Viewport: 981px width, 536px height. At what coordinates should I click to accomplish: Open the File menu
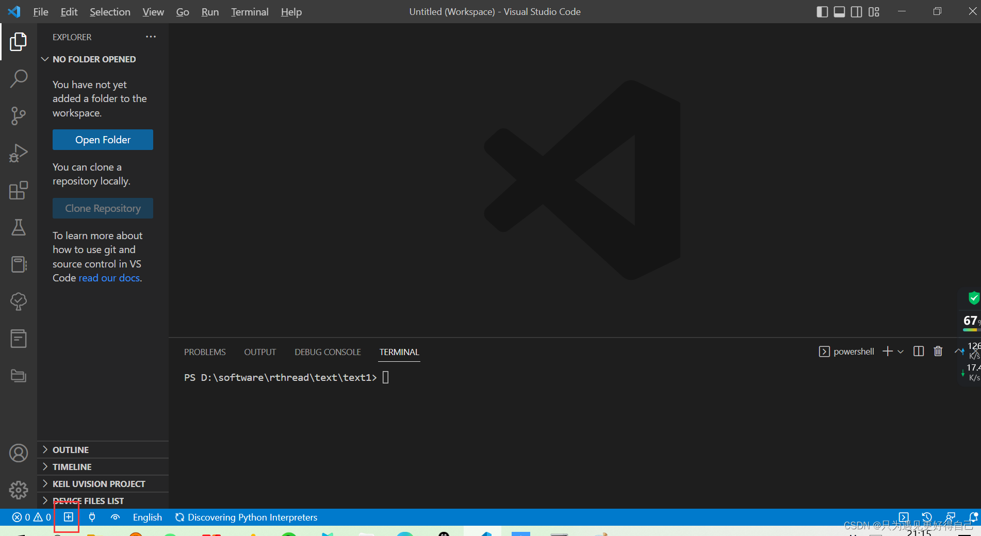point(41,12)
